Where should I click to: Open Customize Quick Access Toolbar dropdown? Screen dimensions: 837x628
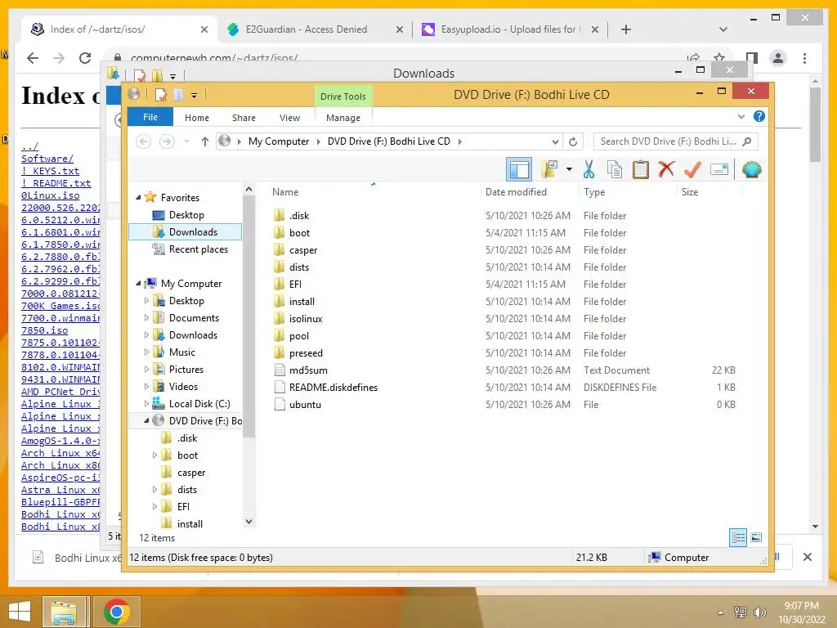(x=194, y=96)
